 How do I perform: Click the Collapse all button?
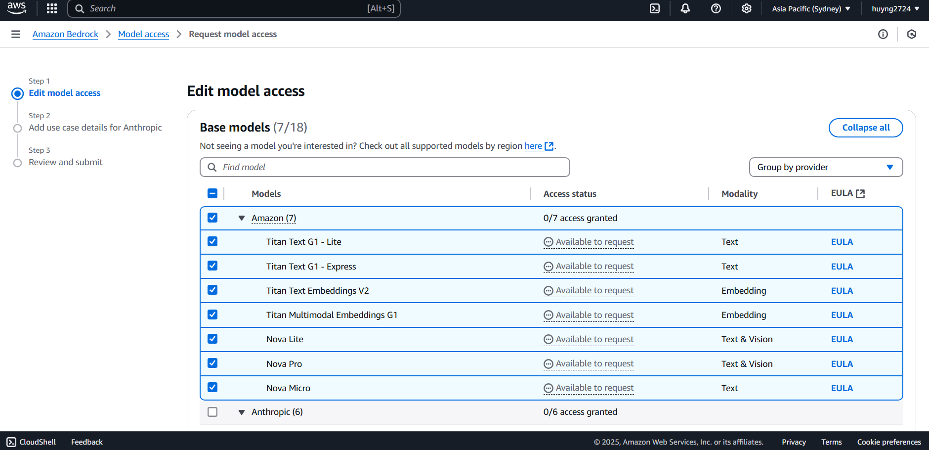point(866,128)
